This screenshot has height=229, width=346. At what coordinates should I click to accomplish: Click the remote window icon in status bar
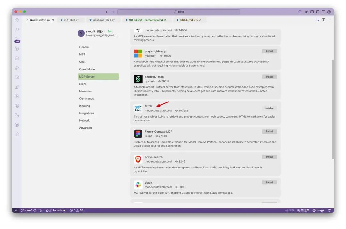click(15, 210)
